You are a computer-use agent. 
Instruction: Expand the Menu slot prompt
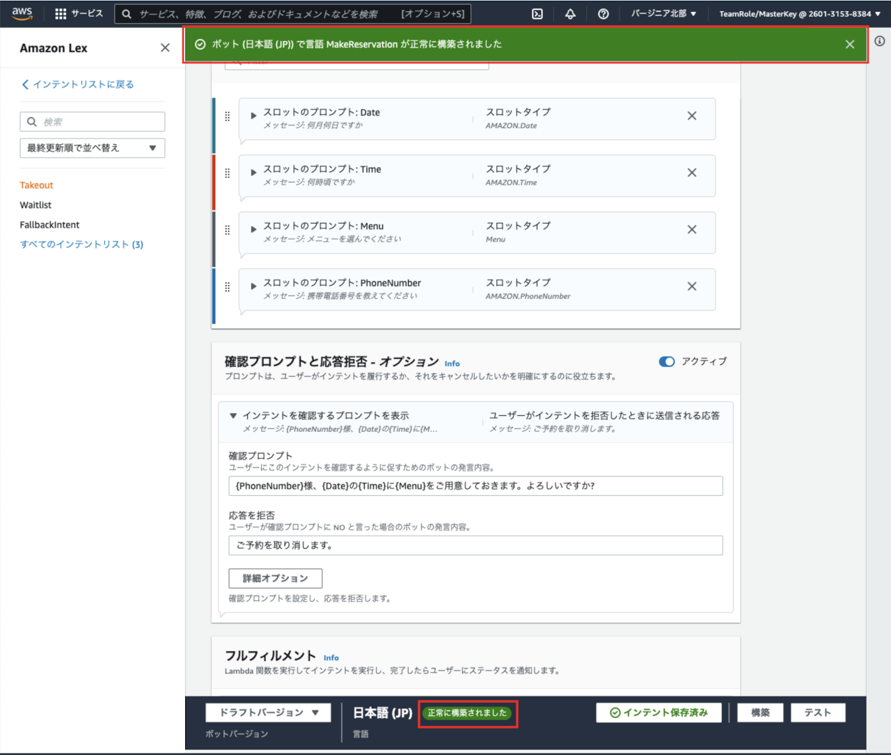click(x=253, y=229)
